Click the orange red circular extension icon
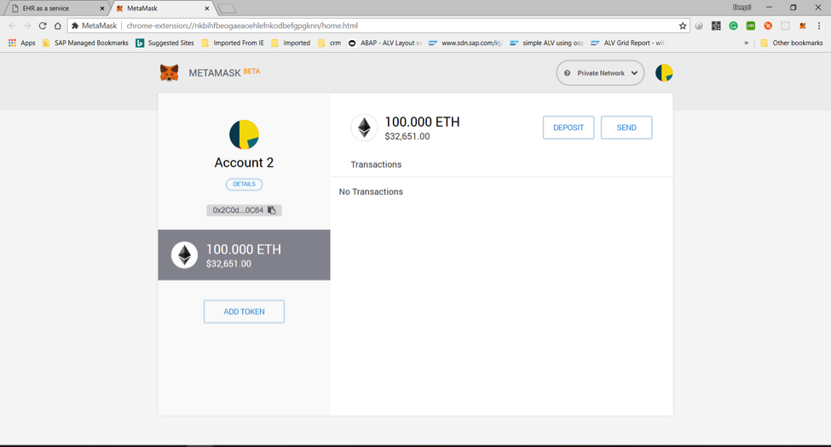Viewport: 831px width, 447px height. 768,26
